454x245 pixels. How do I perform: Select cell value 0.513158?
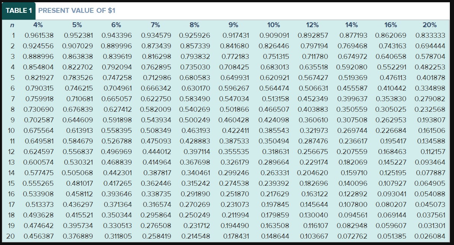pos(276,99)
